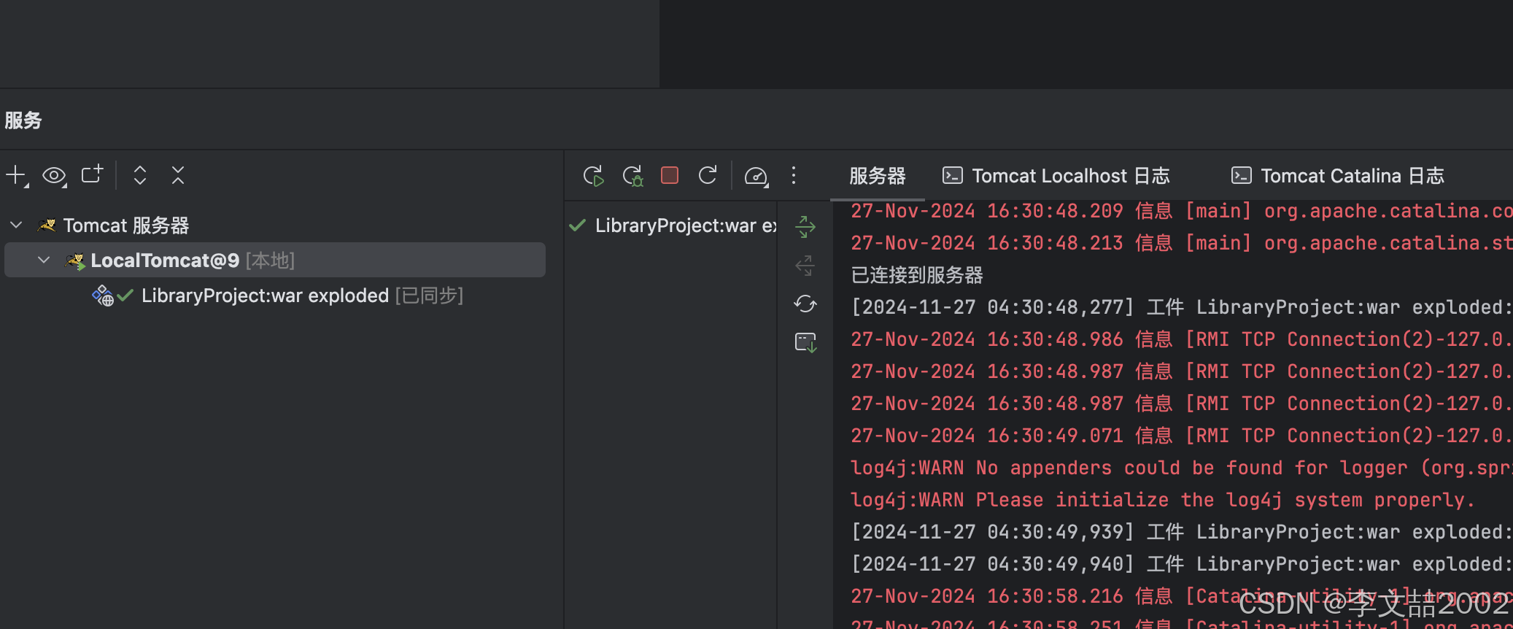1513x629 pixels.
Task: Click the Tomcat icon beside Tomcat 服务器
Action: click(x=47, y=225)
